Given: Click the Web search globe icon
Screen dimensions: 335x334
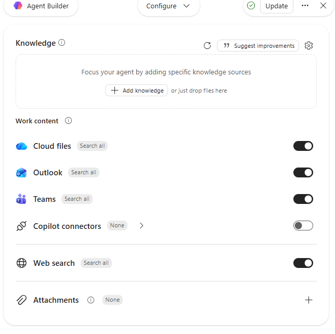Looking at the screenshot, I should [21, 263].
